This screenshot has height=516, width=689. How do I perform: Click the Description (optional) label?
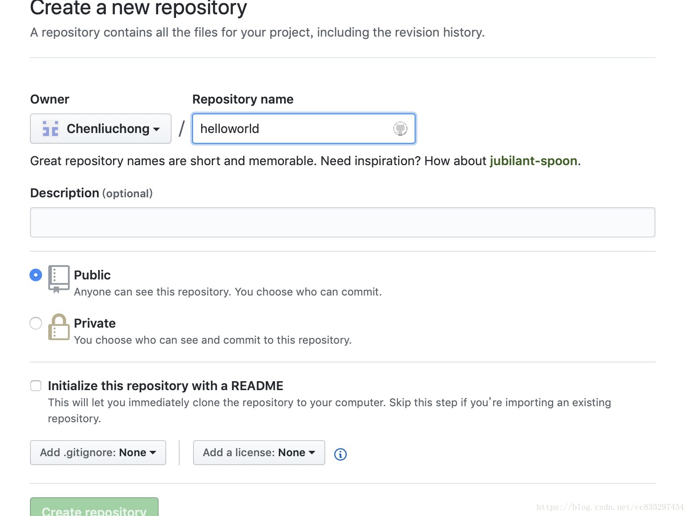(91, 193)
